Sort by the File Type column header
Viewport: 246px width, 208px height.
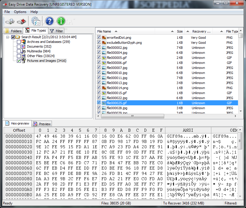[x=226, y=31]
